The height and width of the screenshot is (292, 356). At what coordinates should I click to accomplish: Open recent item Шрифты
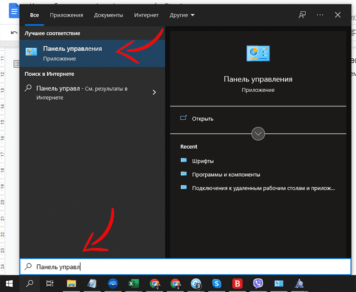202,161
